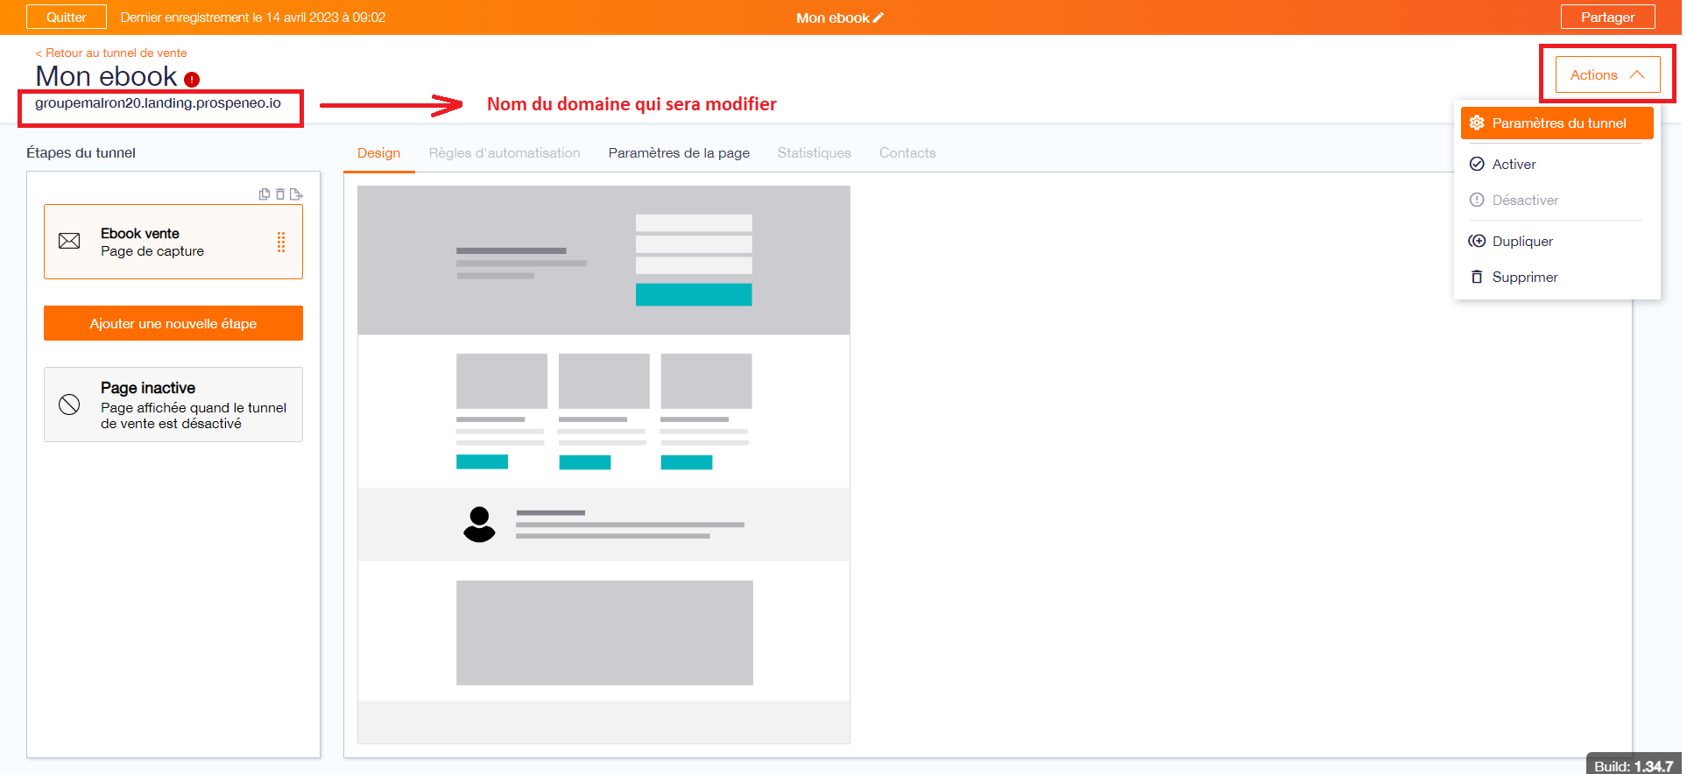Viewport: 1687px width, 774px height.
Task: Click Ajouter une nouvelle étape
Action: coord(173,323)
